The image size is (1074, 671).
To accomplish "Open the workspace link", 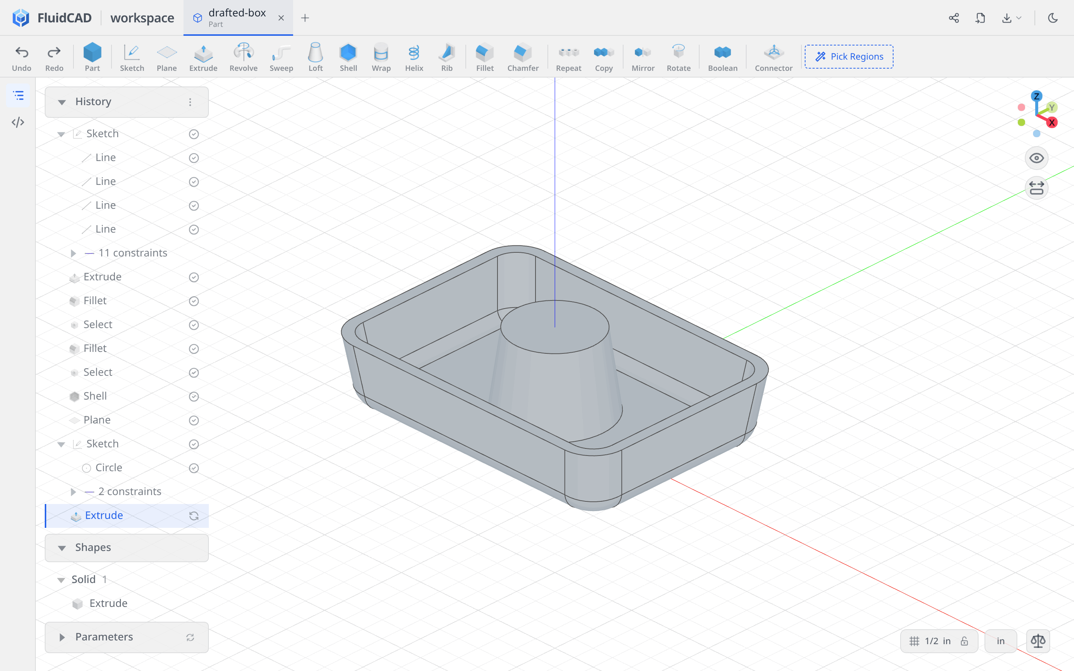I will pyautogui.click(x=142, y=18).
